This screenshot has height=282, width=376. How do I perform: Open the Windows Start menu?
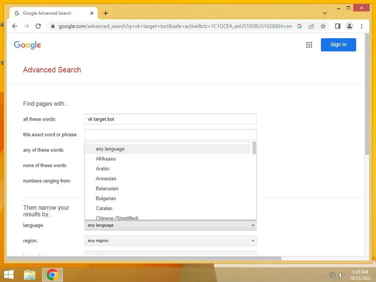9,275
